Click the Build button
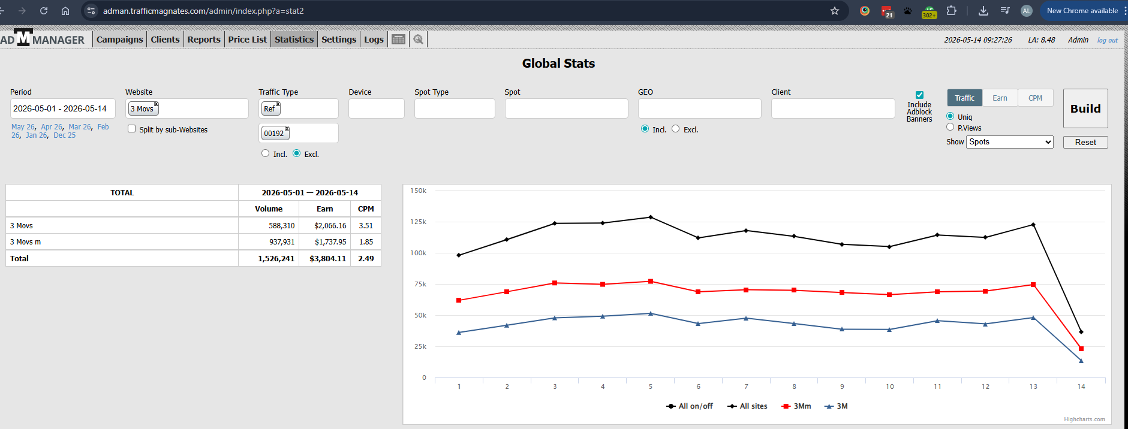The height and width of the screenshot is (429, 1128). pos(1085,108)
